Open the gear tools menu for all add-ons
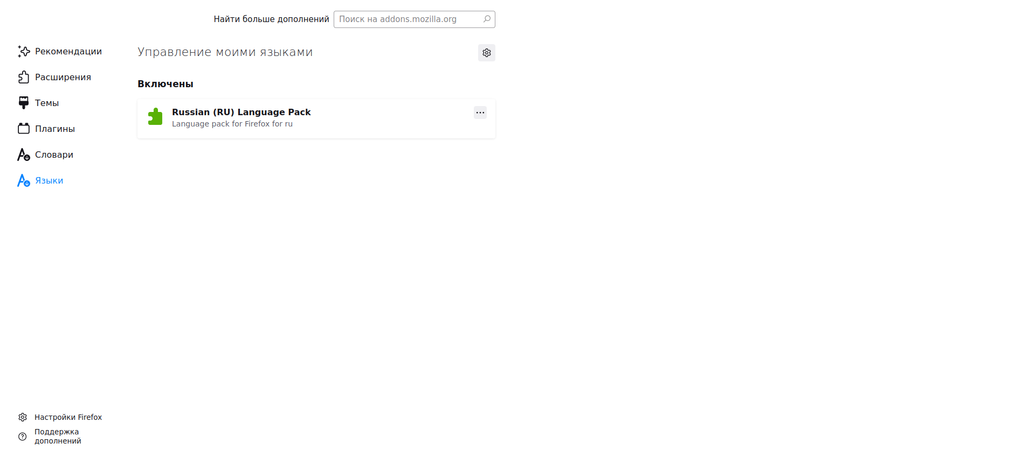 [x=486, y=53]
